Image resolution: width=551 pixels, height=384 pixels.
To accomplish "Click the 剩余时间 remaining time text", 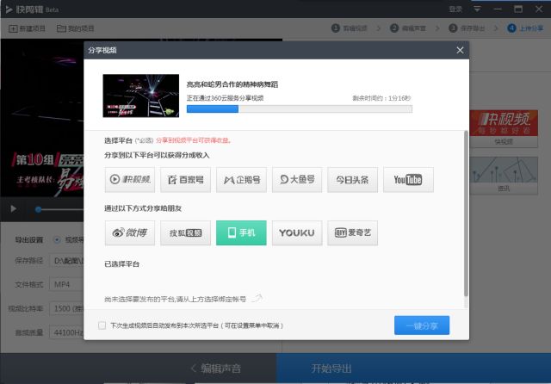I will click(381, 98).
